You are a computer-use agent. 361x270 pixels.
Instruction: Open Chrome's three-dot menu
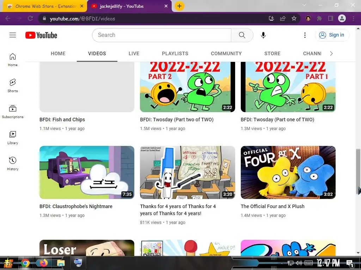(x=353, y=18)
